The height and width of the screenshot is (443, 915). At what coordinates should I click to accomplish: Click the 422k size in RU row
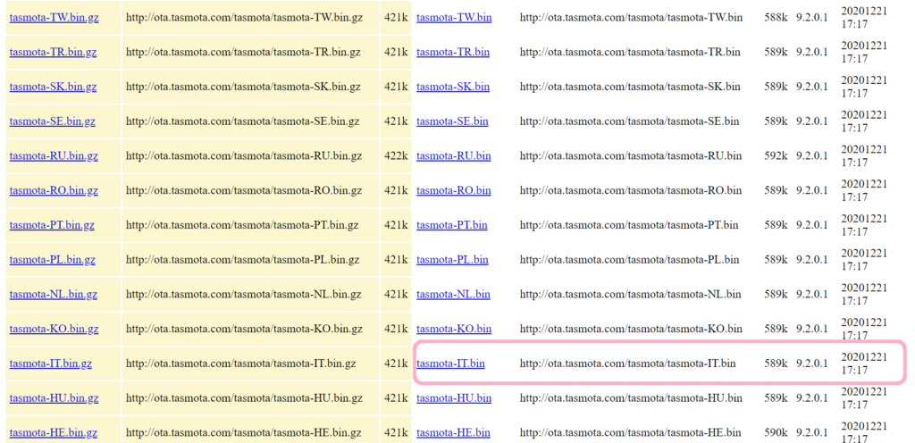tap(396, 156)
